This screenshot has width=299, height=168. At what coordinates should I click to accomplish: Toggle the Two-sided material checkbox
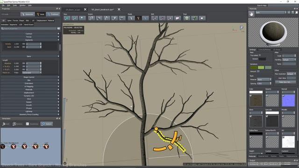pyautogui.click(x=260, y=55)
